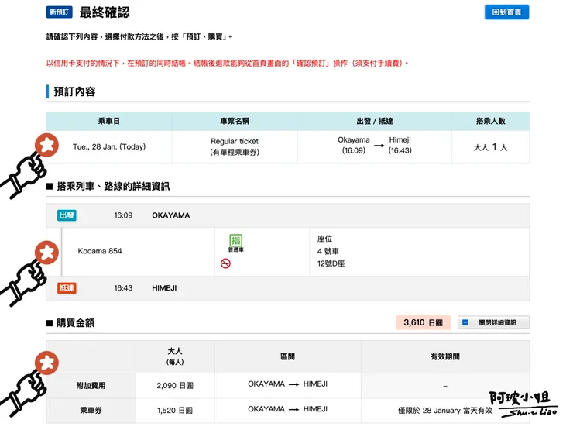Click the 乘車日 column header

pos(109,121)
